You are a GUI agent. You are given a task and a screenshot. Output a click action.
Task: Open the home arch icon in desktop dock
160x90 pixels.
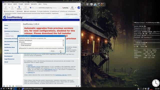coord(83,4)
